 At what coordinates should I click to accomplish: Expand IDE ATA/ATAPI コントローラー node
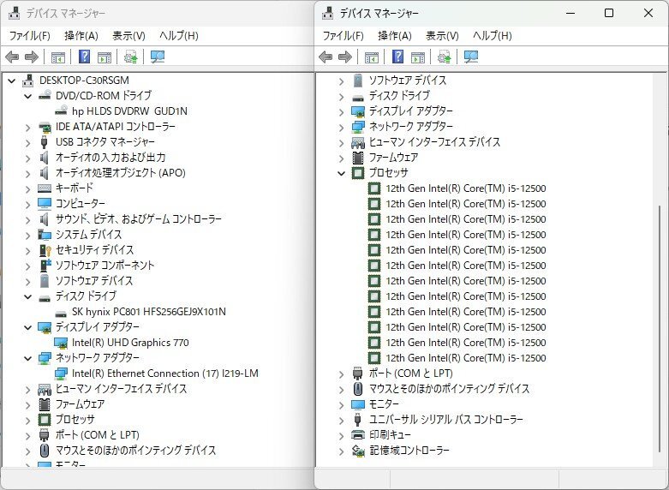(x=28, y=127)
